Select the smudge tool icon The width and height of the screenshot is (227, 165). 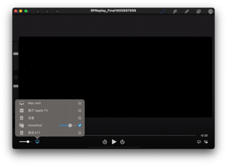pos(175,11)
